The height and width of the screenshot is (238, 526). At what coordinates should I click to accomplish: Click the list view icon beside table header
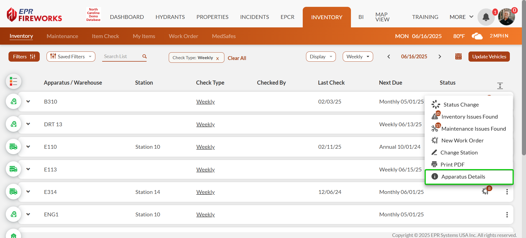coord(13,81)
